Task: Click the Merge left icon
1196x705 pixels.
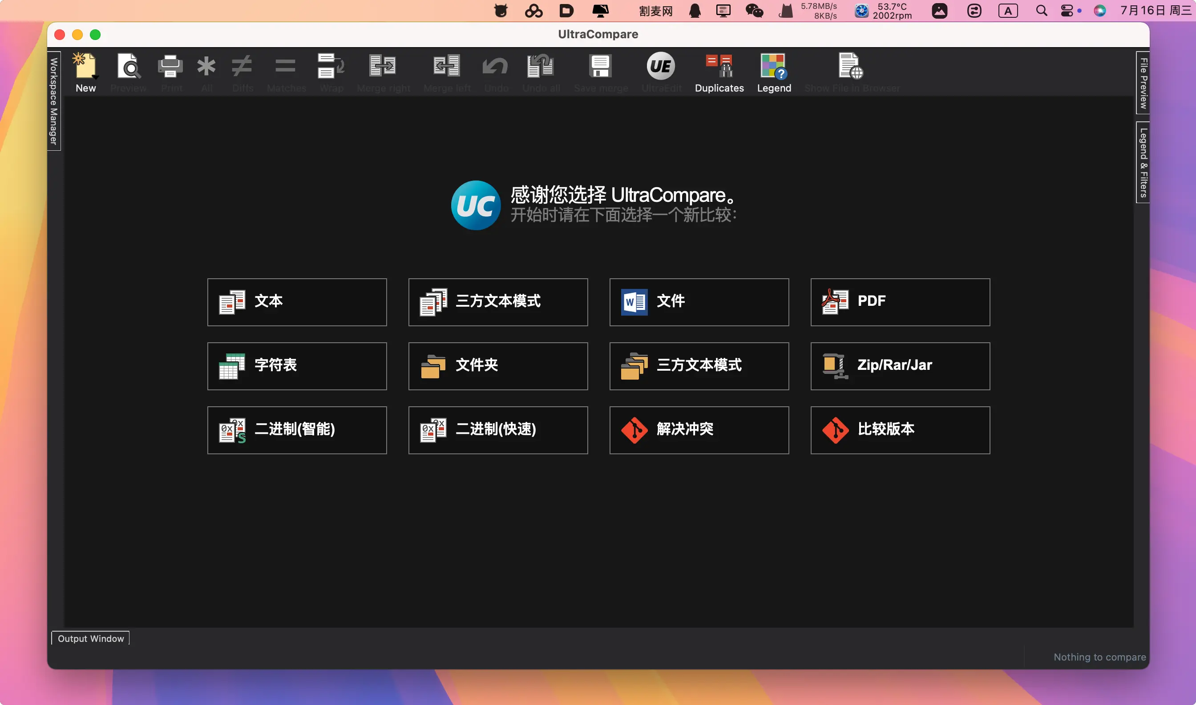Action: point(447,66)
